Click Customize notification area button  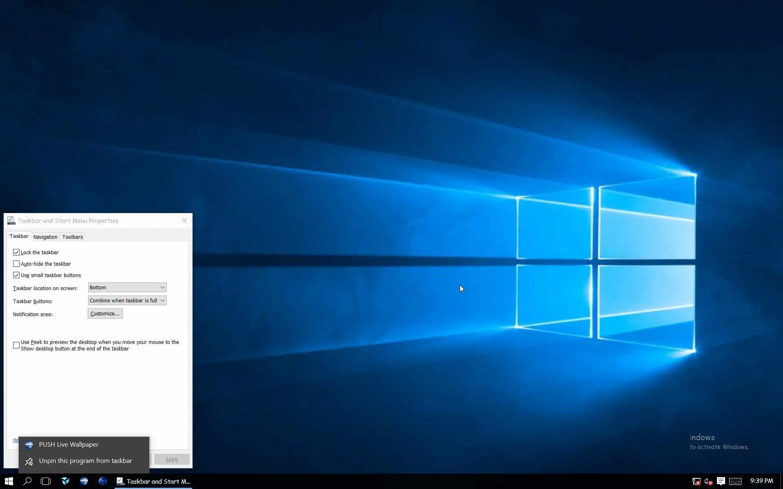click(105, 313)
